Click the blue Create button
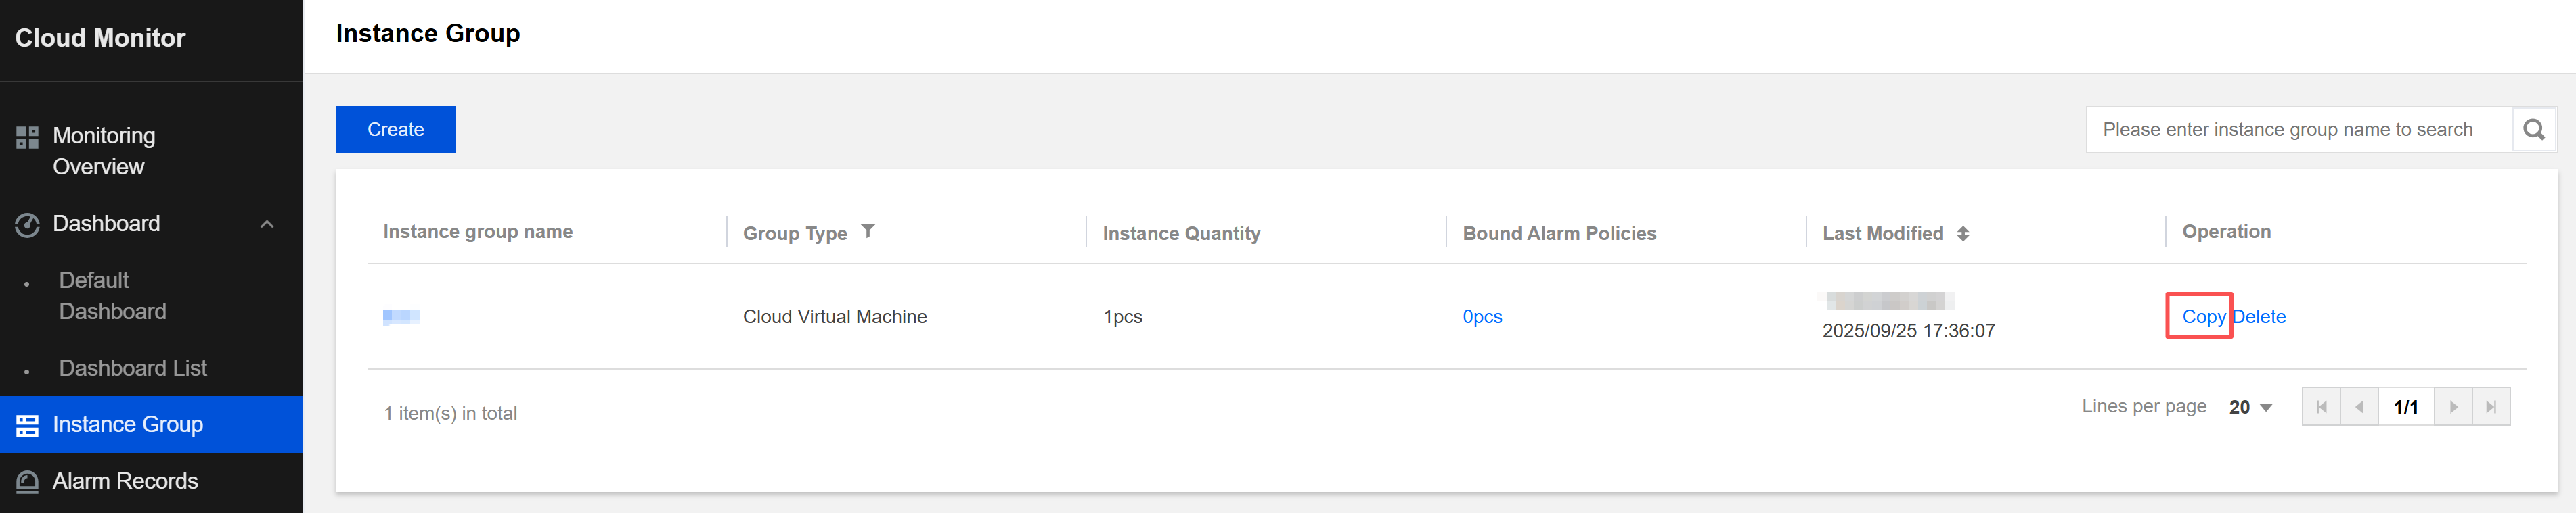This screenshot has height=513, width=2576. (395, 130)
